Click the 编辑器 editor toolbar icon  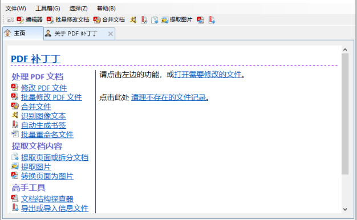click(20, 20)
